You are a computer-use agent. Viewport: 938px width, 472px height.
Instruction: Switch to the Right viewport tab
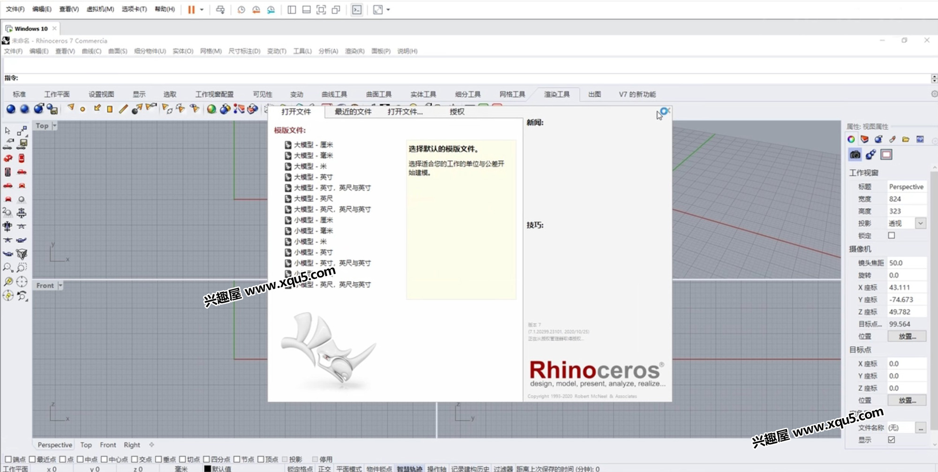pyautogui.click(x=132, y=445)
